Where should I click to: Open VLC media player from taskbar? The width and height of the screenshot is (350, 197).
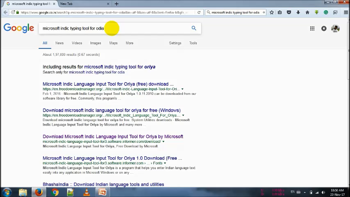[86, 192]
